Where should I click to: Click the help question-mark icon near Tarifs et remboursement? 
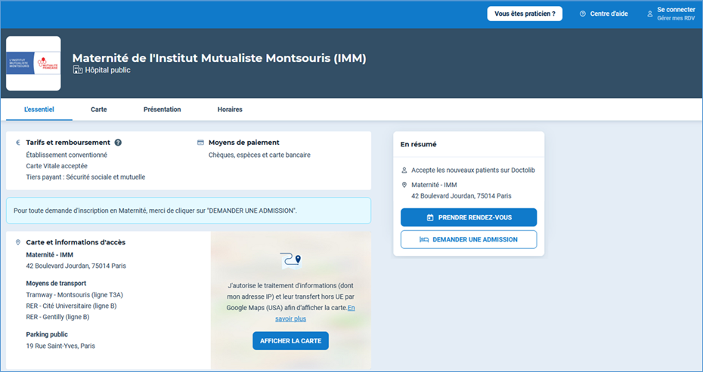tap(118, 143)
